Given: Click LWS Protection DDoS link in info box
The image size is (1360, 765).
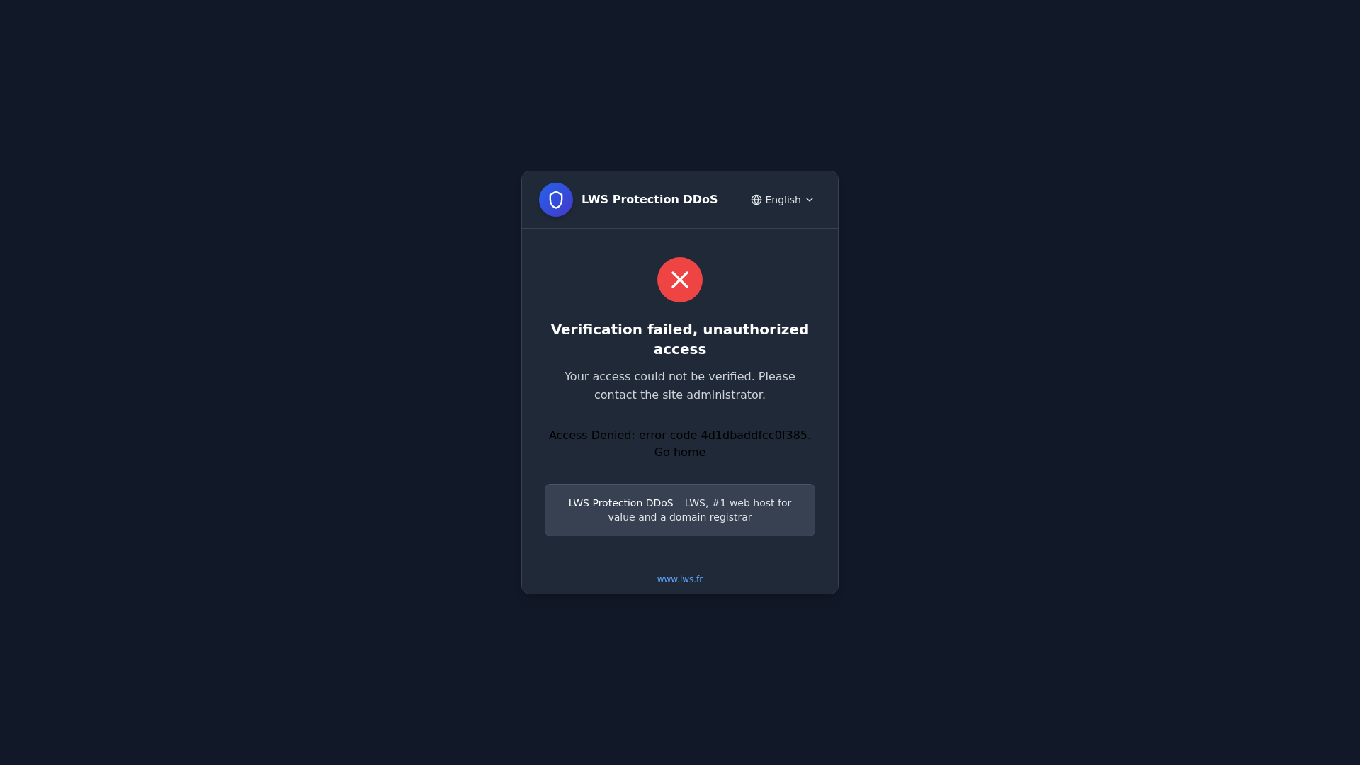Looking at the screenshot, I should pyautogui.click(x=620, y=503).
